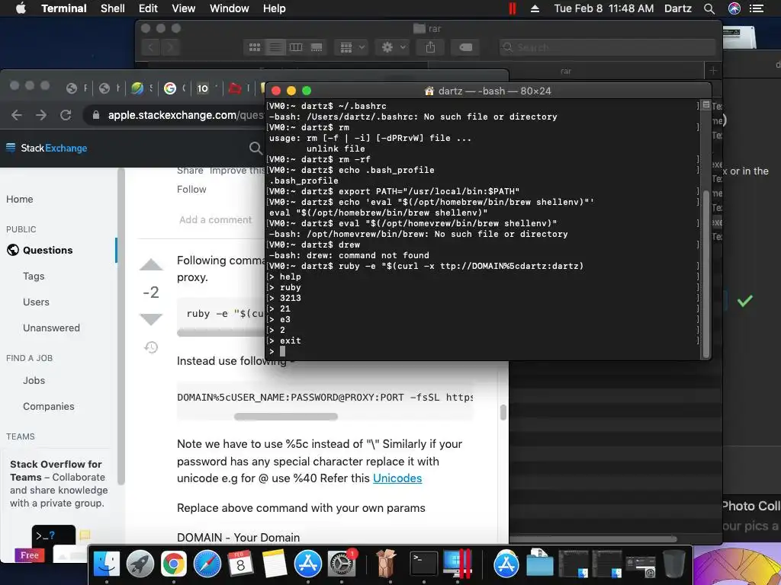Viewport: 781px width, 585px height.
Task: Open Jobs in the sidebar
Action: (34, 381)
